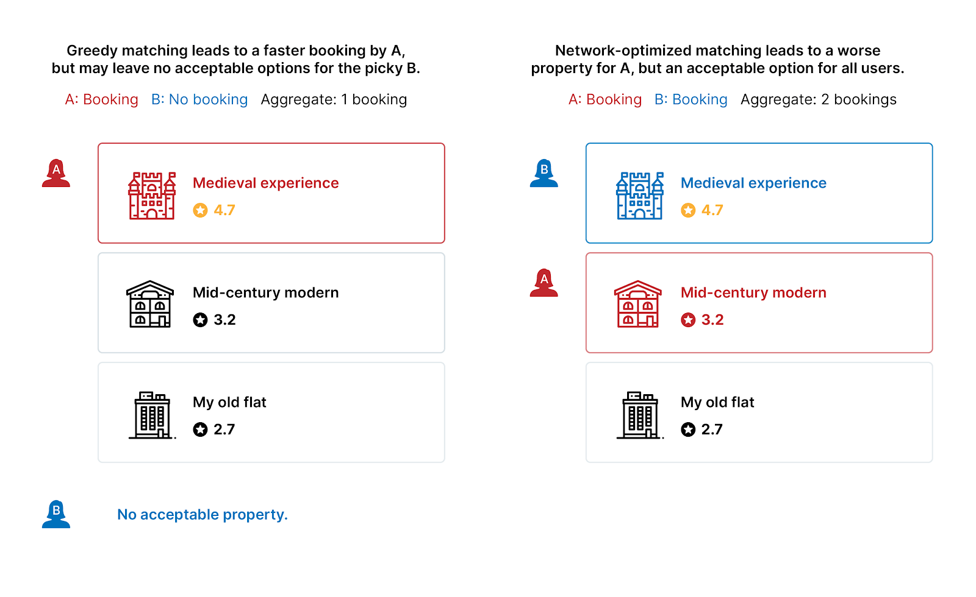Click the blue "B: Booking" label
976x597 pixels.
691,99
